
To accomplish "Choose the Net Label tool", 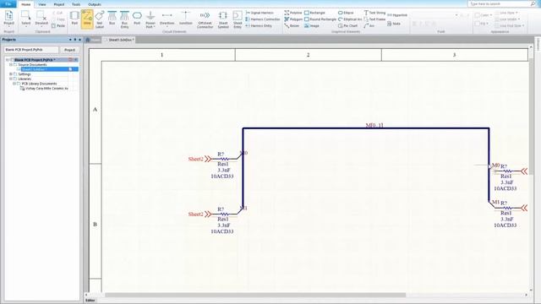I will click(x=100, y=19).
